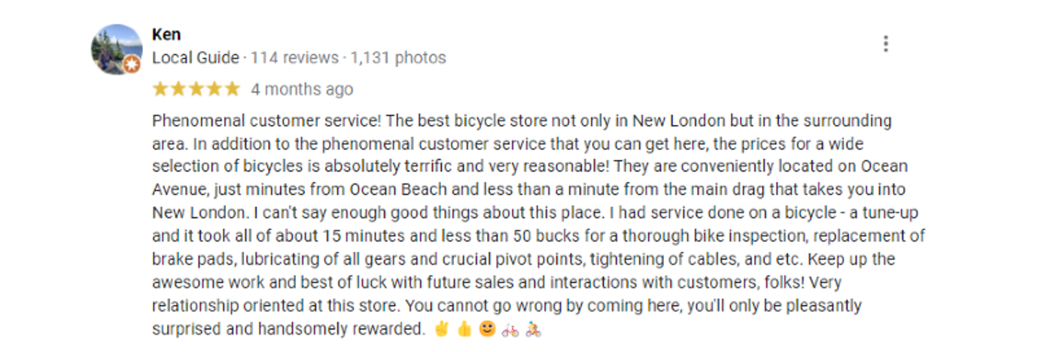Click the thumbs up emoji
The height and width of the screenshot is (352, 1057).
(x=465, y=329)
